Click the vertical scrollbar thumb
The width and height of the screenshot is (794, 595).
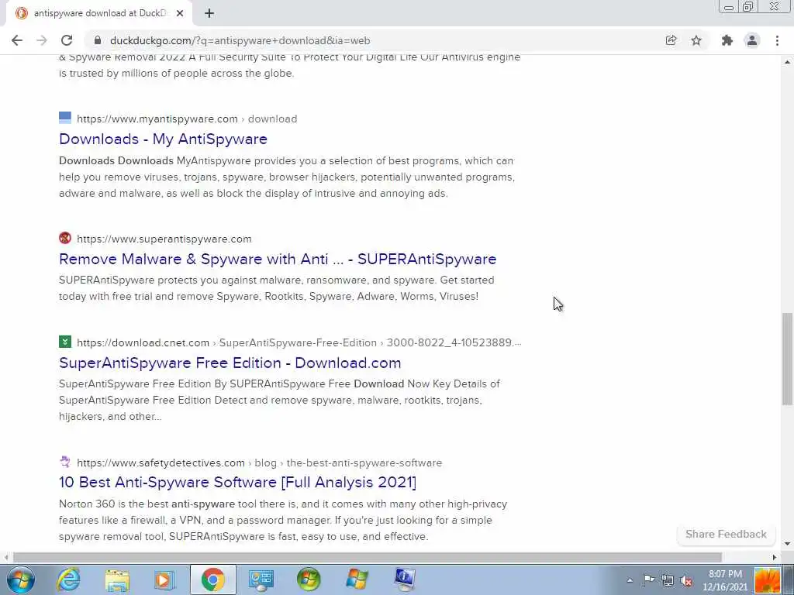[x=787, y=359]
